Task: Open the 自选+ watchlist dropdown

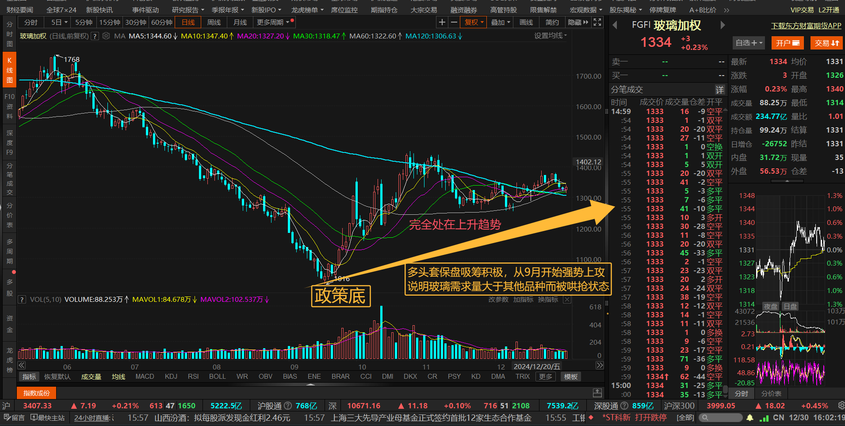Action: [x=749, y=43]
